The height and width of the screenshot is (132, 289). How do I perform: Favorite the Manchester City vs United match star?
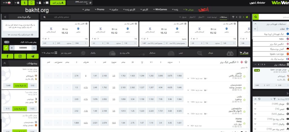tap(244, 88)
